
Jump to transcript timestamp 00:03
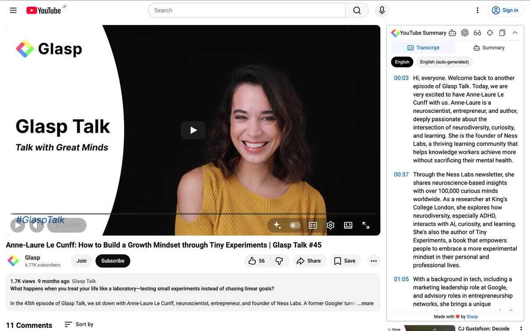click(401, 78)
